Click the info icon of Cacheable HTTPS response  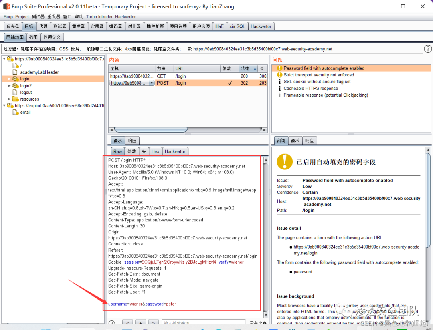(x=279, y=88)
